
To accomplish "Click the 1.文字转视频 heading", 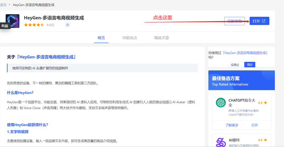I will [x=18, y=132].
